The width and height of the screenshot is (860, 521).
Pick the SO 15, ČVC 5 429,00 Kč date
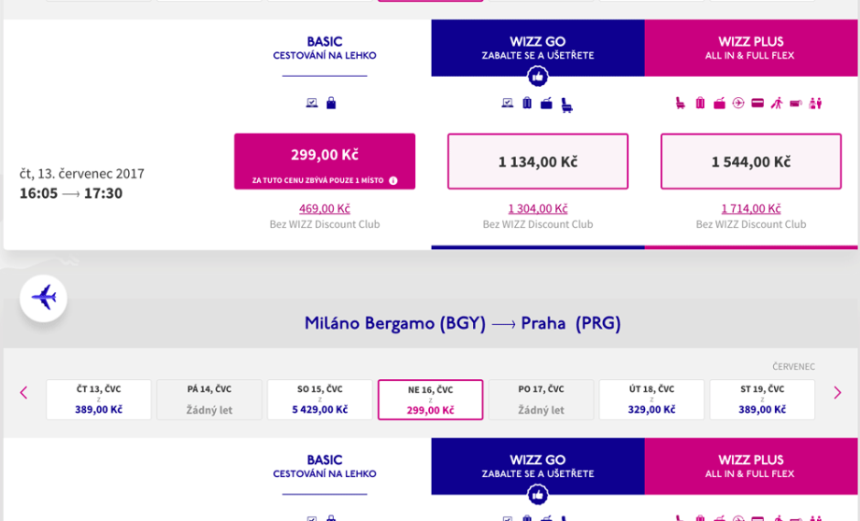tap(320, 399)
